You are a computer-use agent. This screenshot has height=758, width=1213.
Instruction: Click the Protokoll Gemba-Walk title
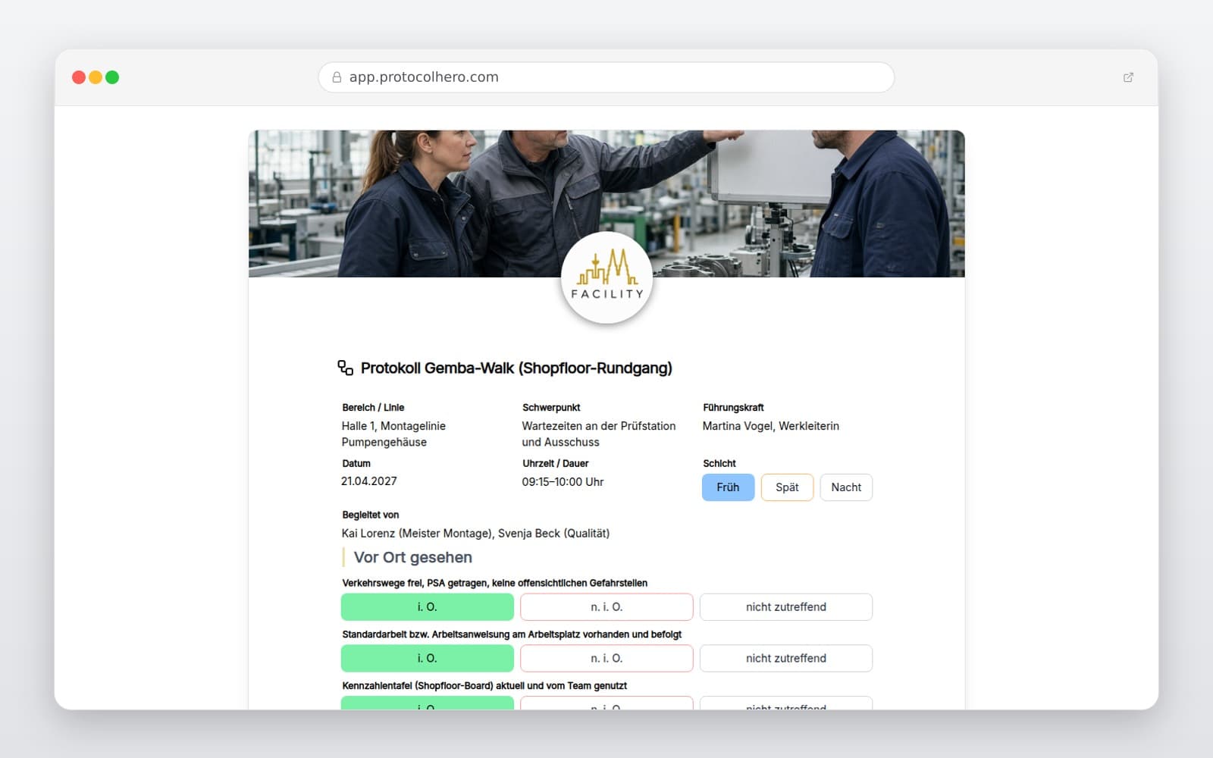click(x=516, y=368)
